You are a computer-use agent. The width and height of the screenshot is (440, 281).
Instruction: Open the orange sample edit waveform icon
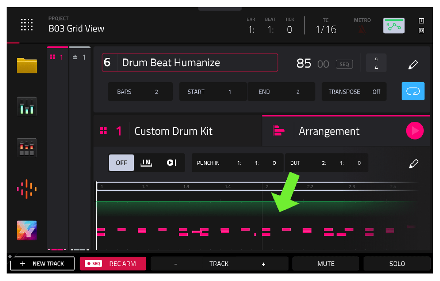tap(27, 189)
